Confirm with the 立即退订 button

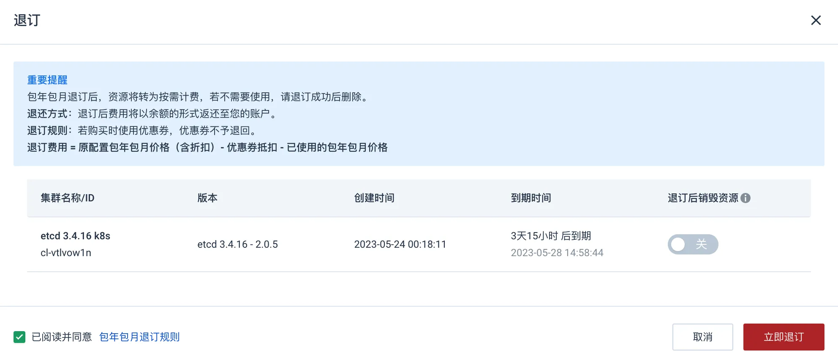tap(784, 337)
